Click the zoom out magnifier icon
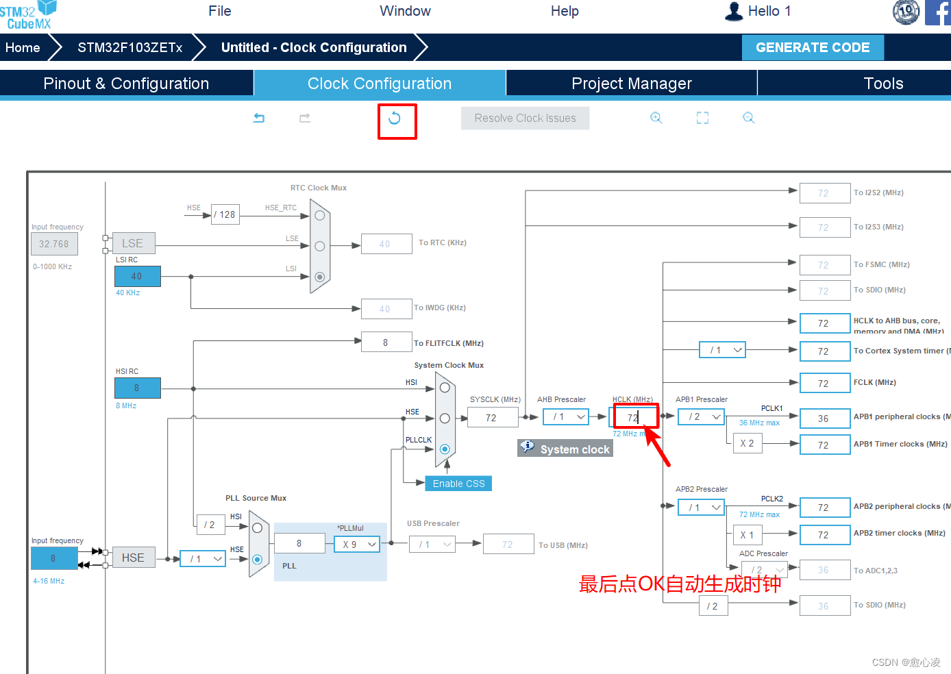This screenshot has height=674, width=951. [x=748, y=118]
